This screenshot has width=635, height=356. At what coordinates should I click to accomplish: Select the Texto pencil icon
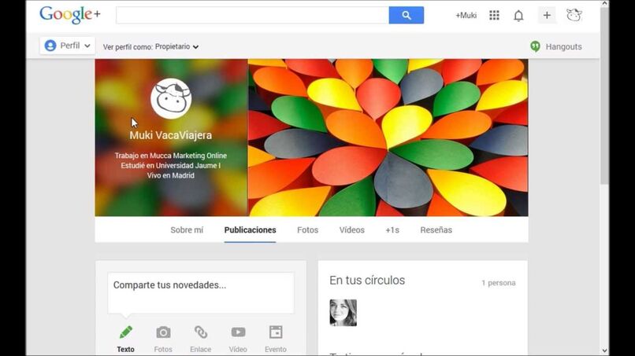tap(125, 332)
